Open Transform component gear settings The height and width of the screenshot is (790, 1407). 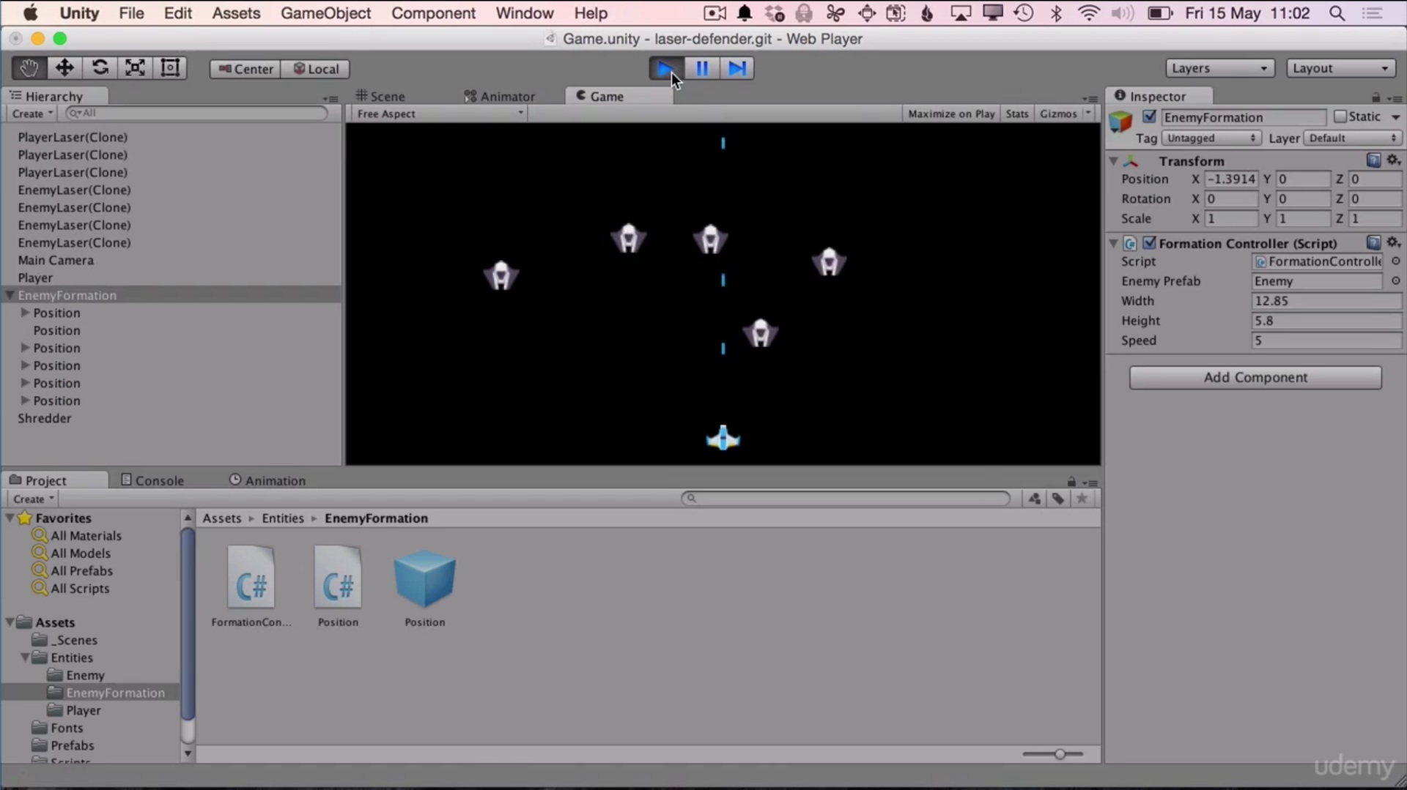[x=1393, y=160]
